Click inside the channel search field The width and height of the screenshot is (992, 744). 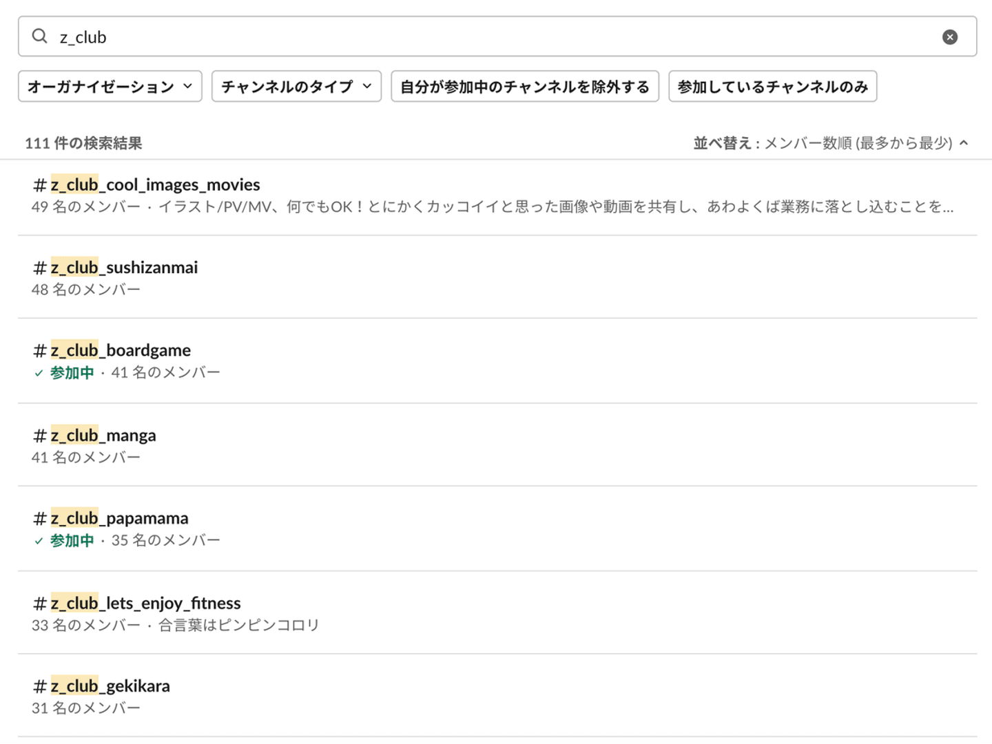482,37
